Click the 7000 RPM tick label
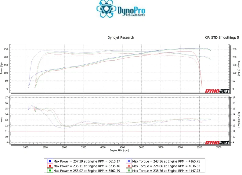Viewport: 242px width, 175px height. [219, 147]
